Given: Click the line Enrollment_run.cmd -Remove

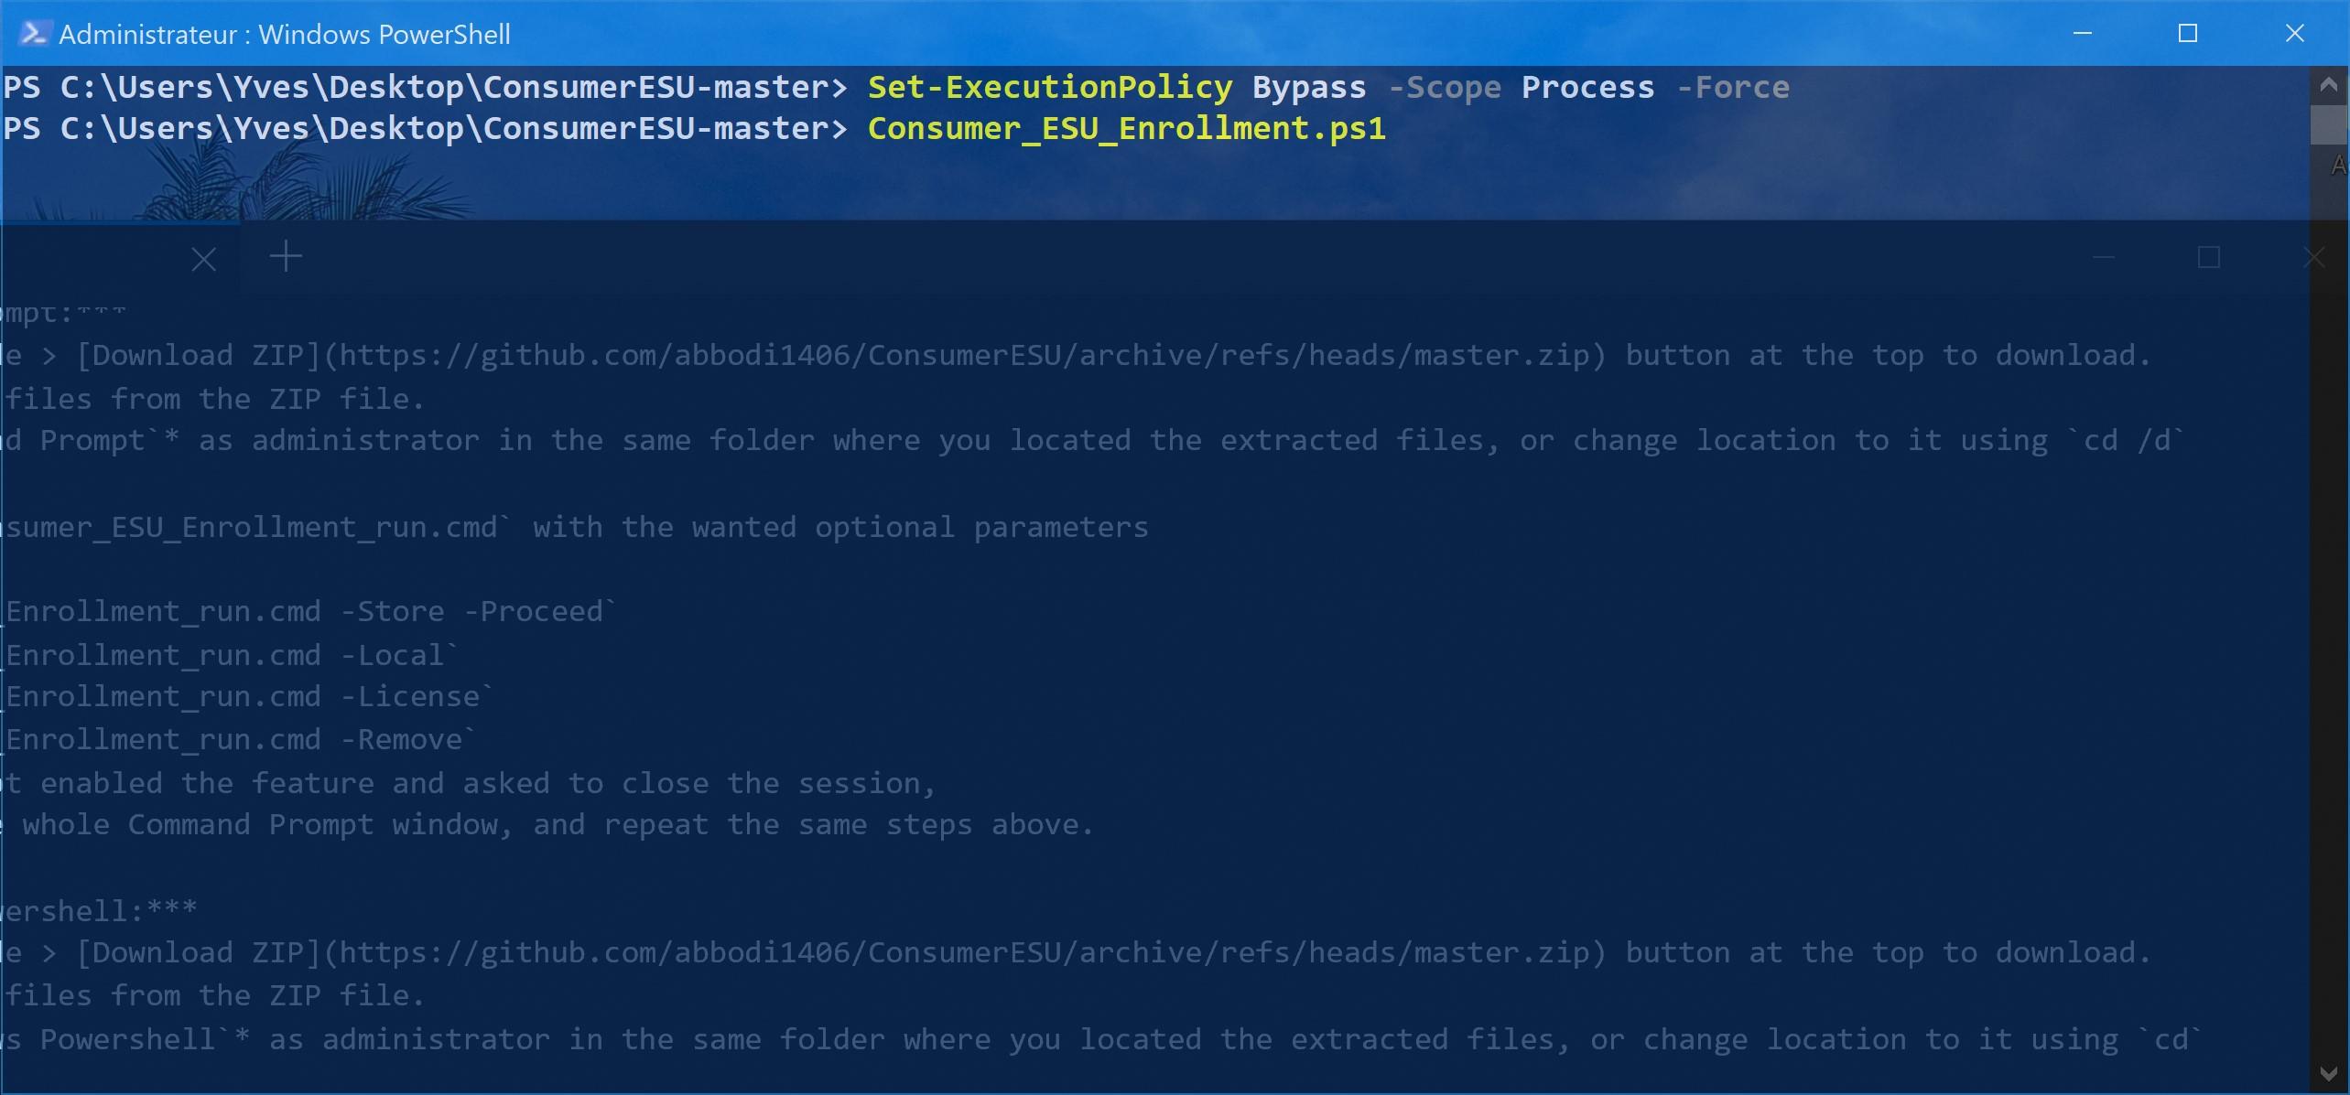Looking at the screenshot, I should pyautogui.click(x=238, y=740).
